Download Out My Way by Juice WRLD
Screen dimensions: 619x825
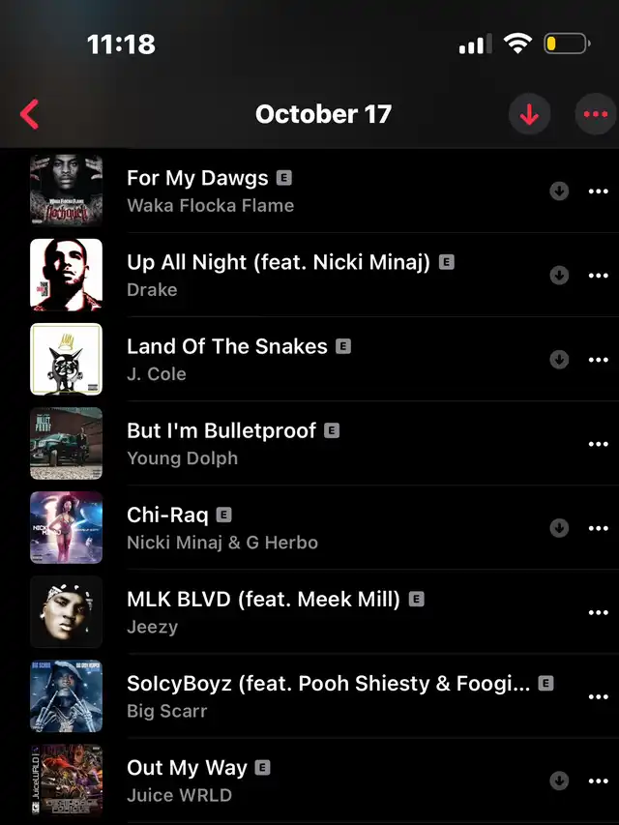559,781
